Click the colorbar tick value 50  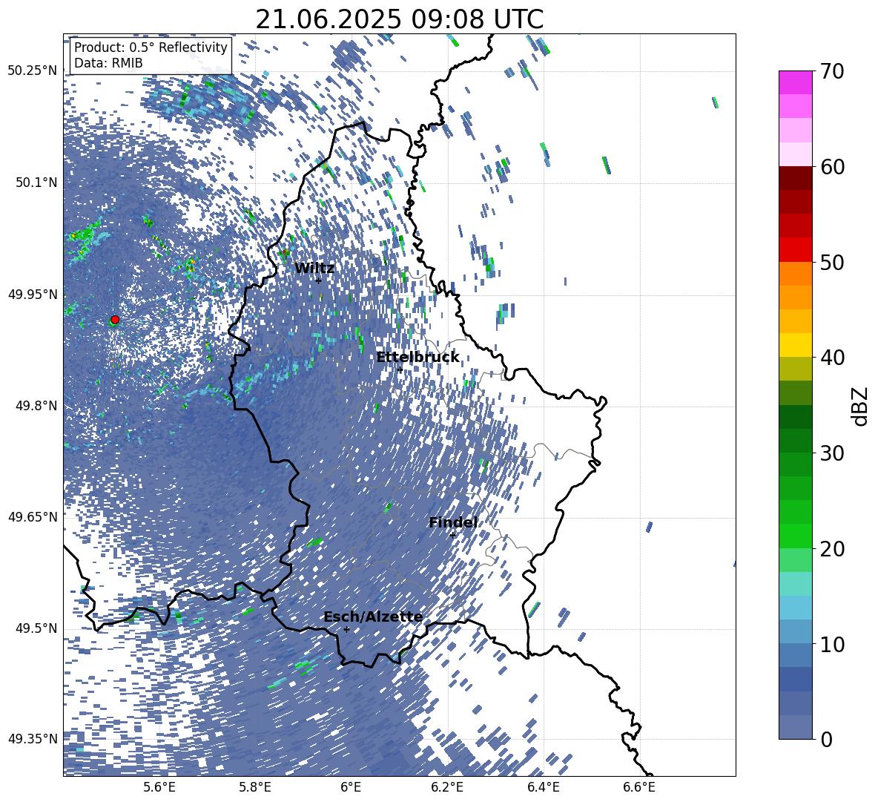point(832,262)
